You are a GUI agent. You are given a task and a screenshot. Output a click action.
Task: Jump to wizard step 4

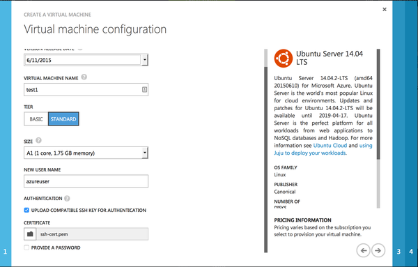point(411,251)
